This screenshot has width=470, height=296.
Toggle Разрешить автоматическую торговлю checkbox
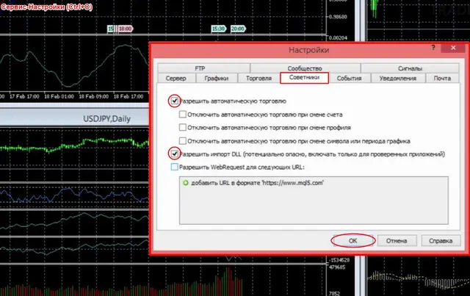click(x=175, y=101)
